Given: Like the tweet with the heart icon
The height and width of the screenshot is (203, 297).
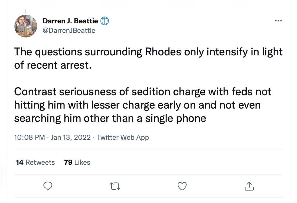Looking at the screenshot, I should (x=182, y=186).
